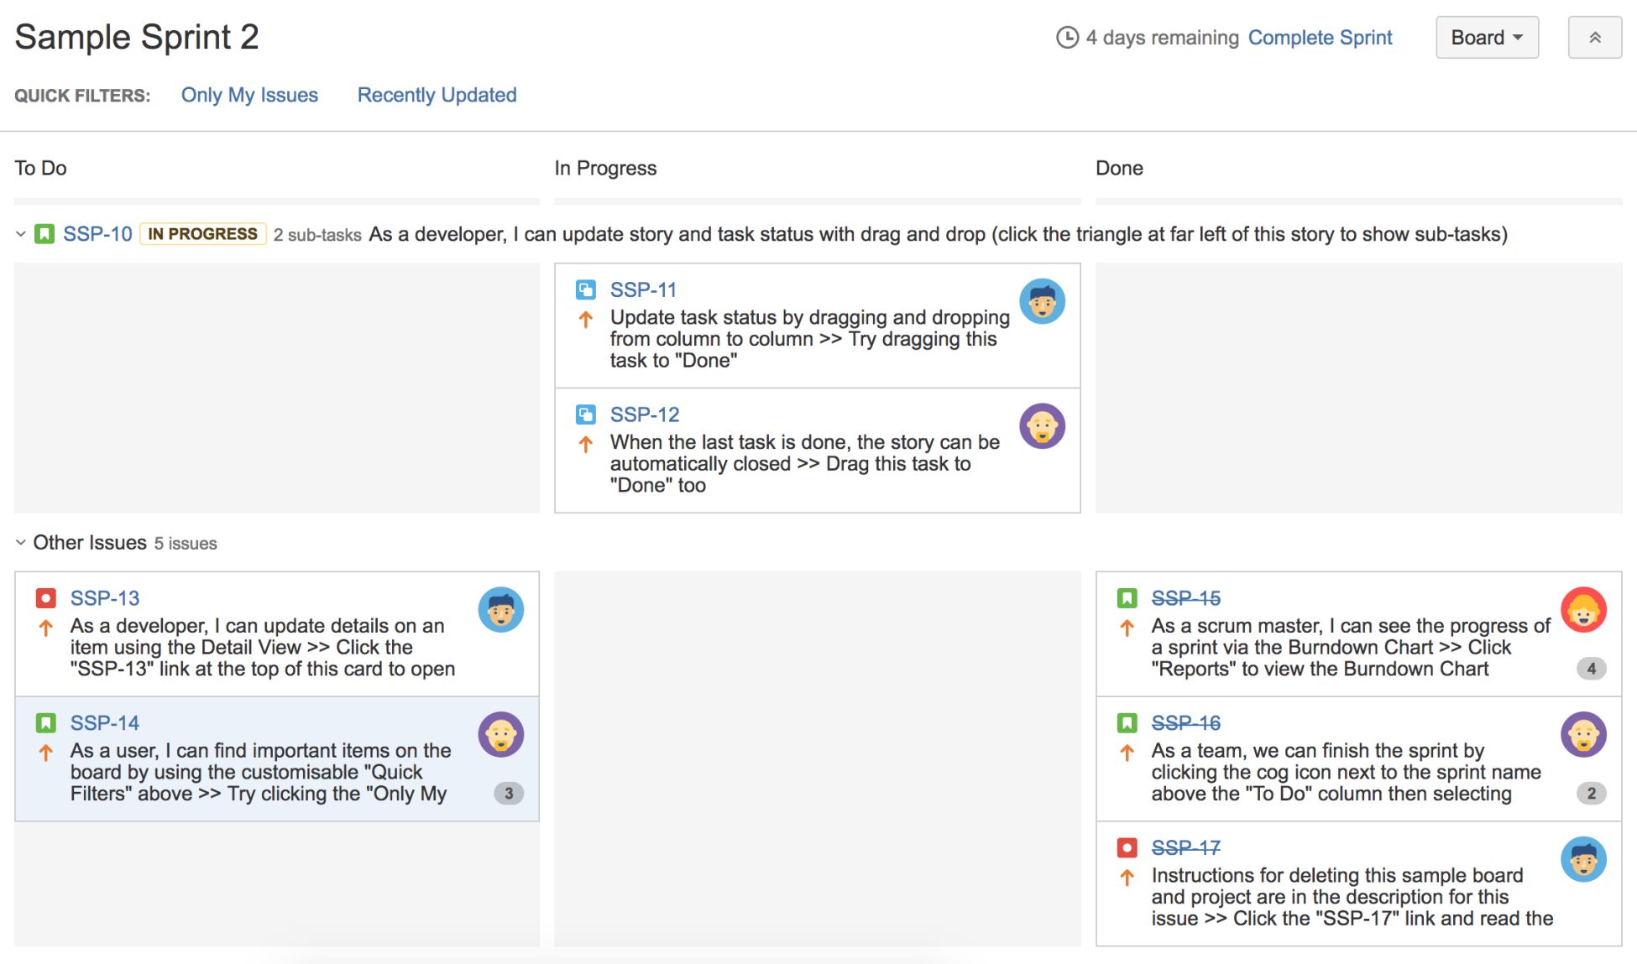Apply the Only My Issues quick filter

[x=249, y=95]
